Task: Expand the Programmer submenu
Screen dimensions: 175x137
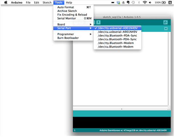Action: 73,34
